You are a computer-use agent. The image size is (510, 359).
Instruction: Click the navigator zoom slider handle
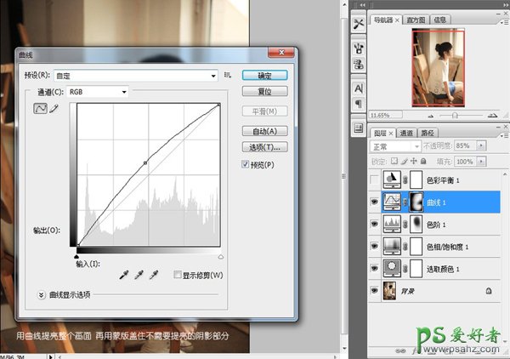coord(456,114)
